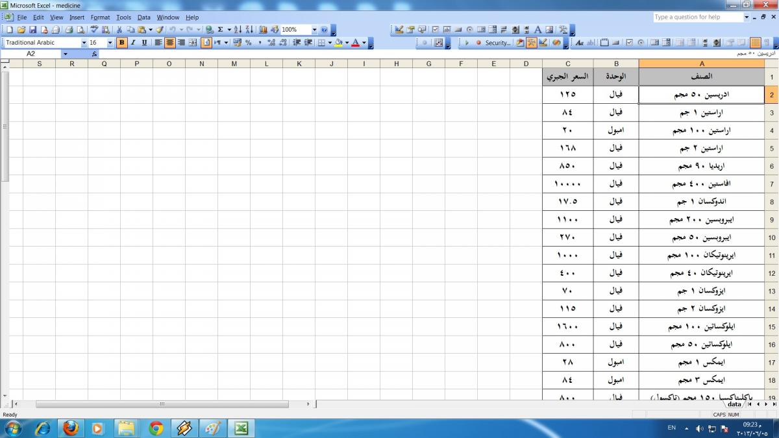Image resolution: width=779 pixels, height=438 pixels.
Task: Apply the red Font Color
Action: [x=355, y=43]
